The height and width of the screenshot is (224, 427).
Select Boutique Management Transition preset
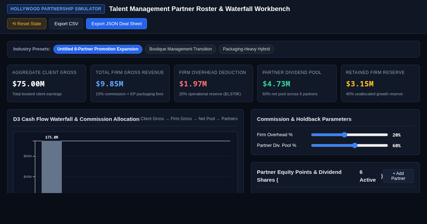(x=180, y=49)
